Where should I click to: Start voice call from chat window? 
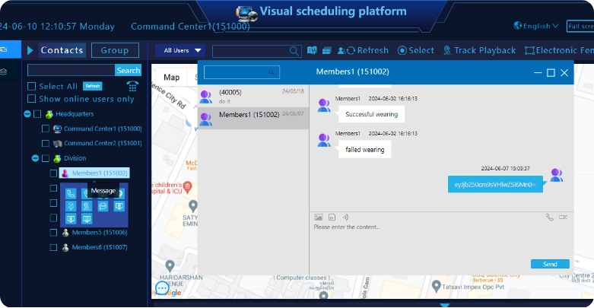[x=550, y=217]
